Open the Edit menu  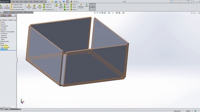[17, 2]
